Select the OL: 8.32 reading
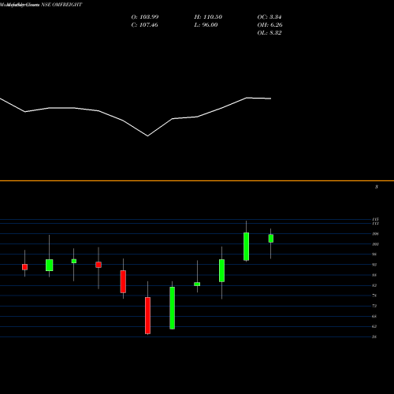The height and width of the screenshot is (394, 394). [269, 33]
